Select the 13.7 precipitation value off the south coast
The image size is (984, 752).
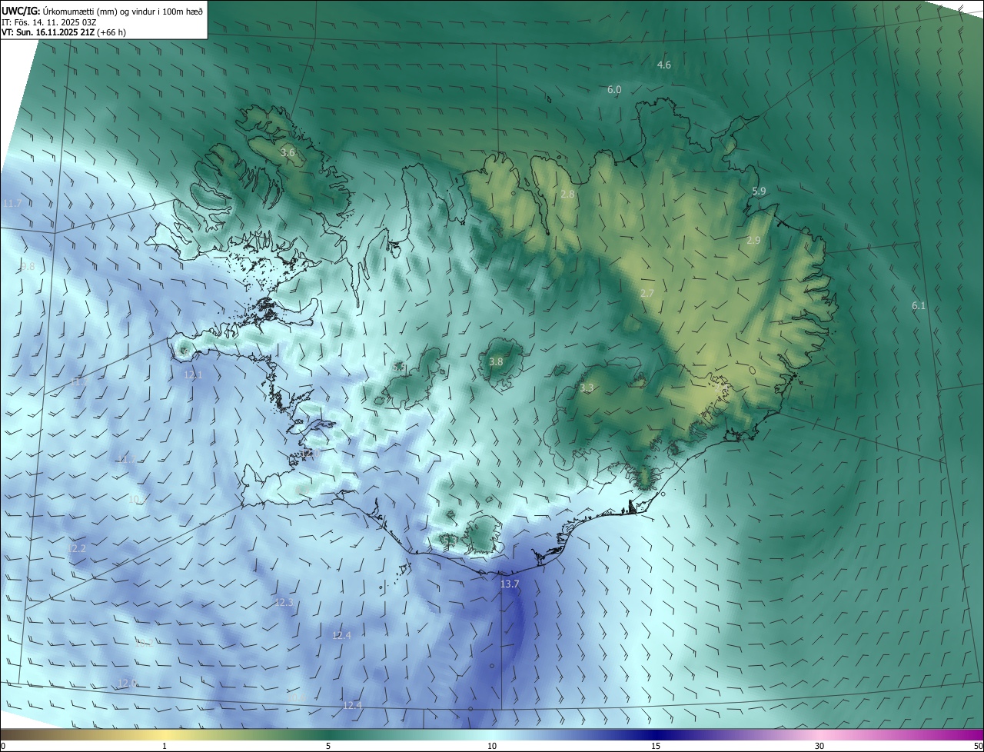point(510,584)
